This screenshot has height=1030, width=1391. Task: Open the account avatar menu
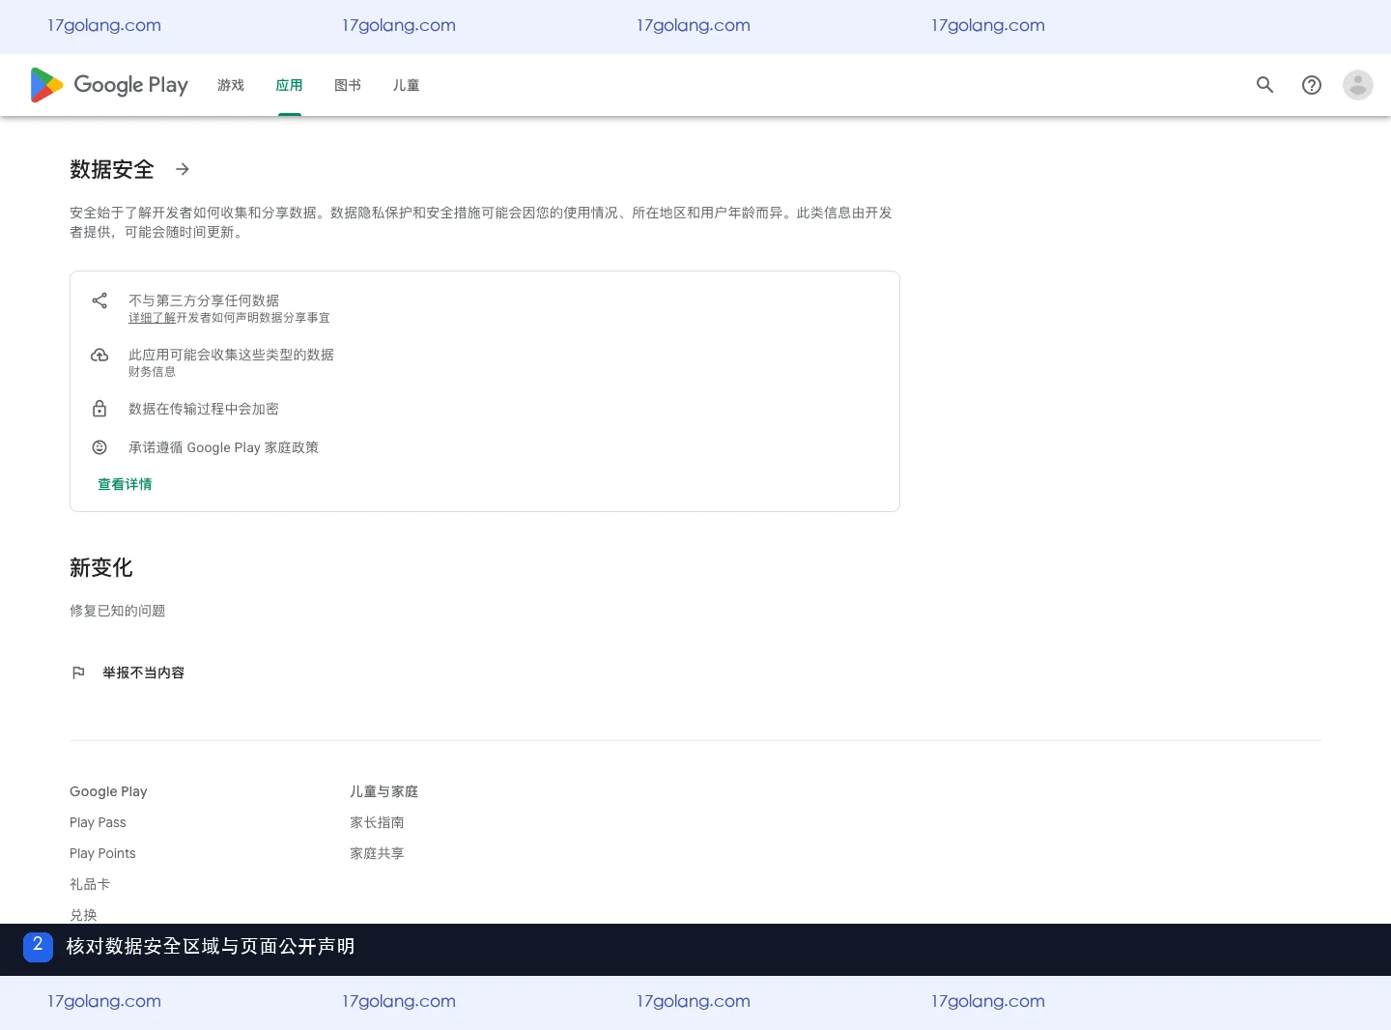1358,85
